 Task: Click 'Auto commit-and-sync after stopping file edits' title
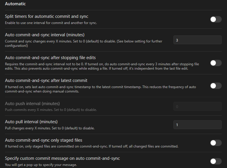[x=50, y=57]
